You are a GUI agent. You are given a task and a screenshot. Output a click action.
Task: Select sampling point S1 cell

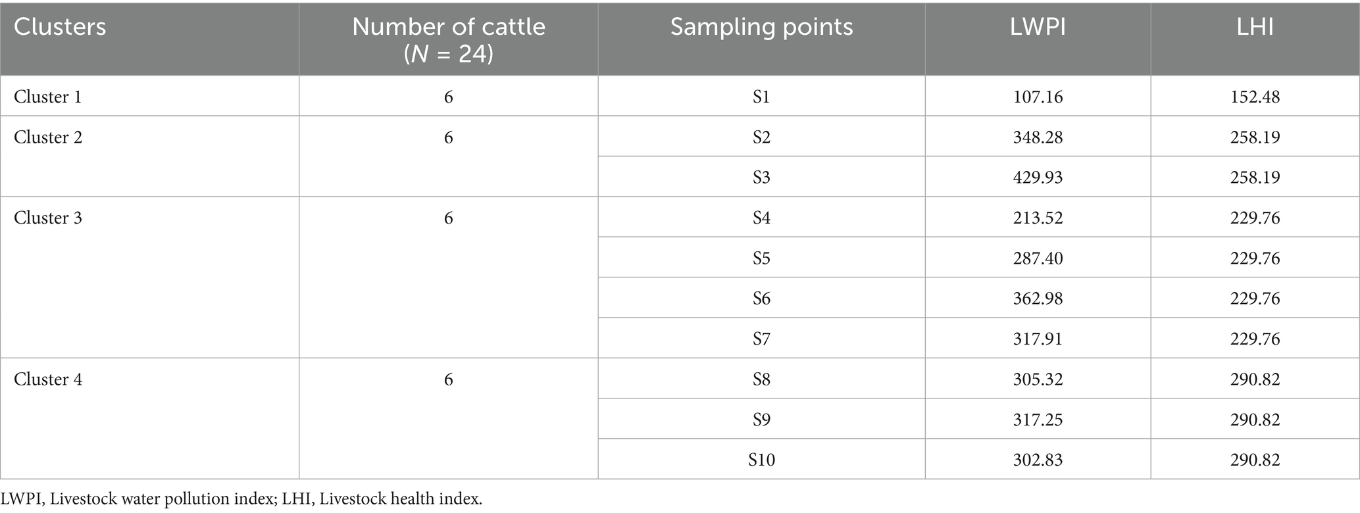coord(761,97)
